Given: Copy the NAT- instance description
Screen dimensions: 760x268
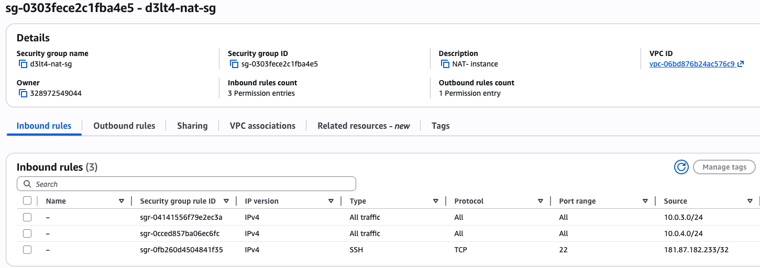Looking at the screenshot, I should [x=445, y=64].
